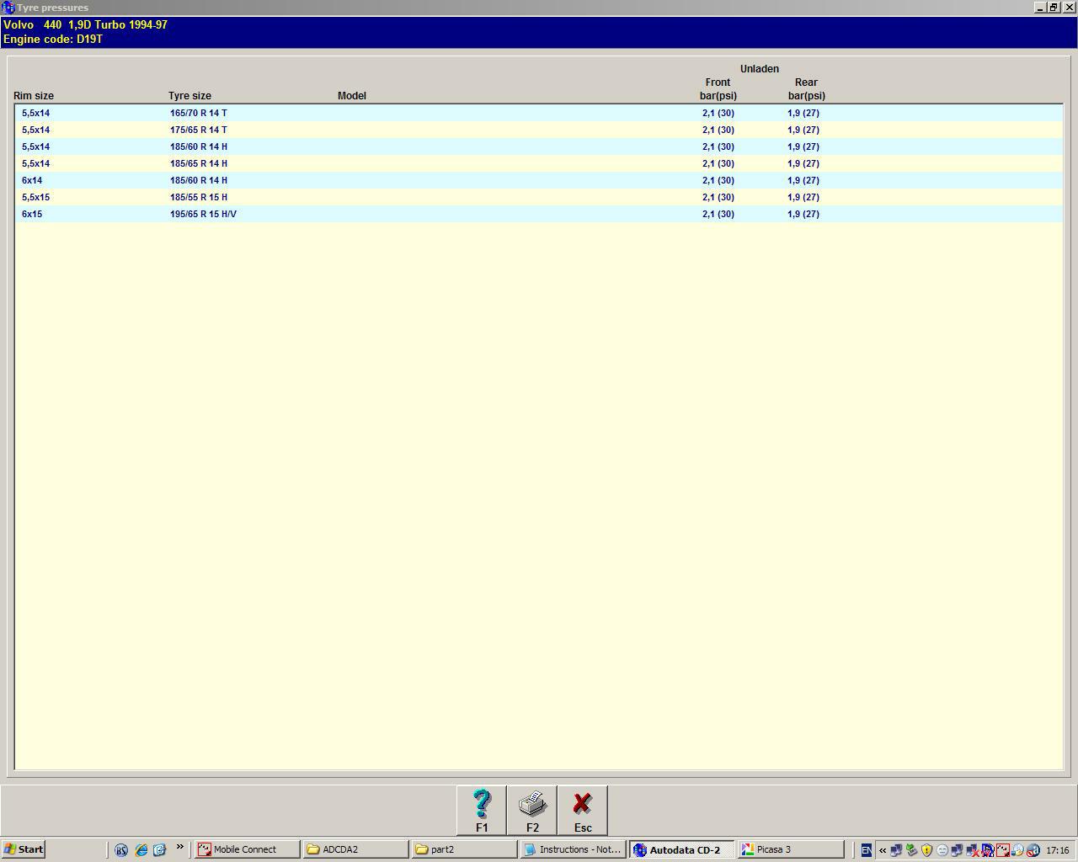Launch Internet Explorer from quick launch
Viewport: 1078px width, 862px height.
(x=141, y=850)
